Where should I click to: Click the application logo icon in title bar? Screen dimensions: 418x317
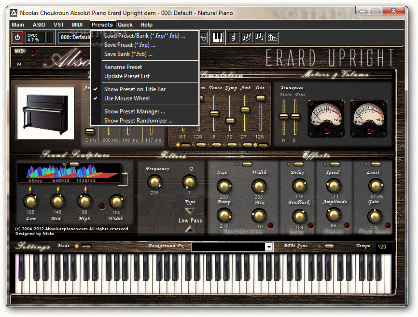[14, 13]
